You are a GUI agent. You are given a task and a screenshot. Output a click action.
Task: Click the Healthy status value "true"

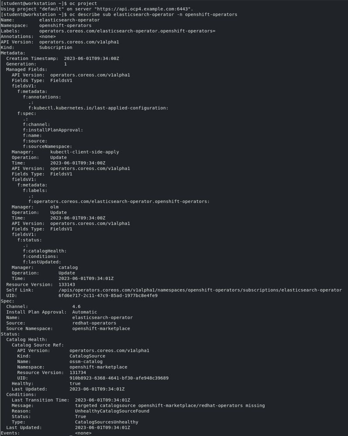[x=75, y=383]
